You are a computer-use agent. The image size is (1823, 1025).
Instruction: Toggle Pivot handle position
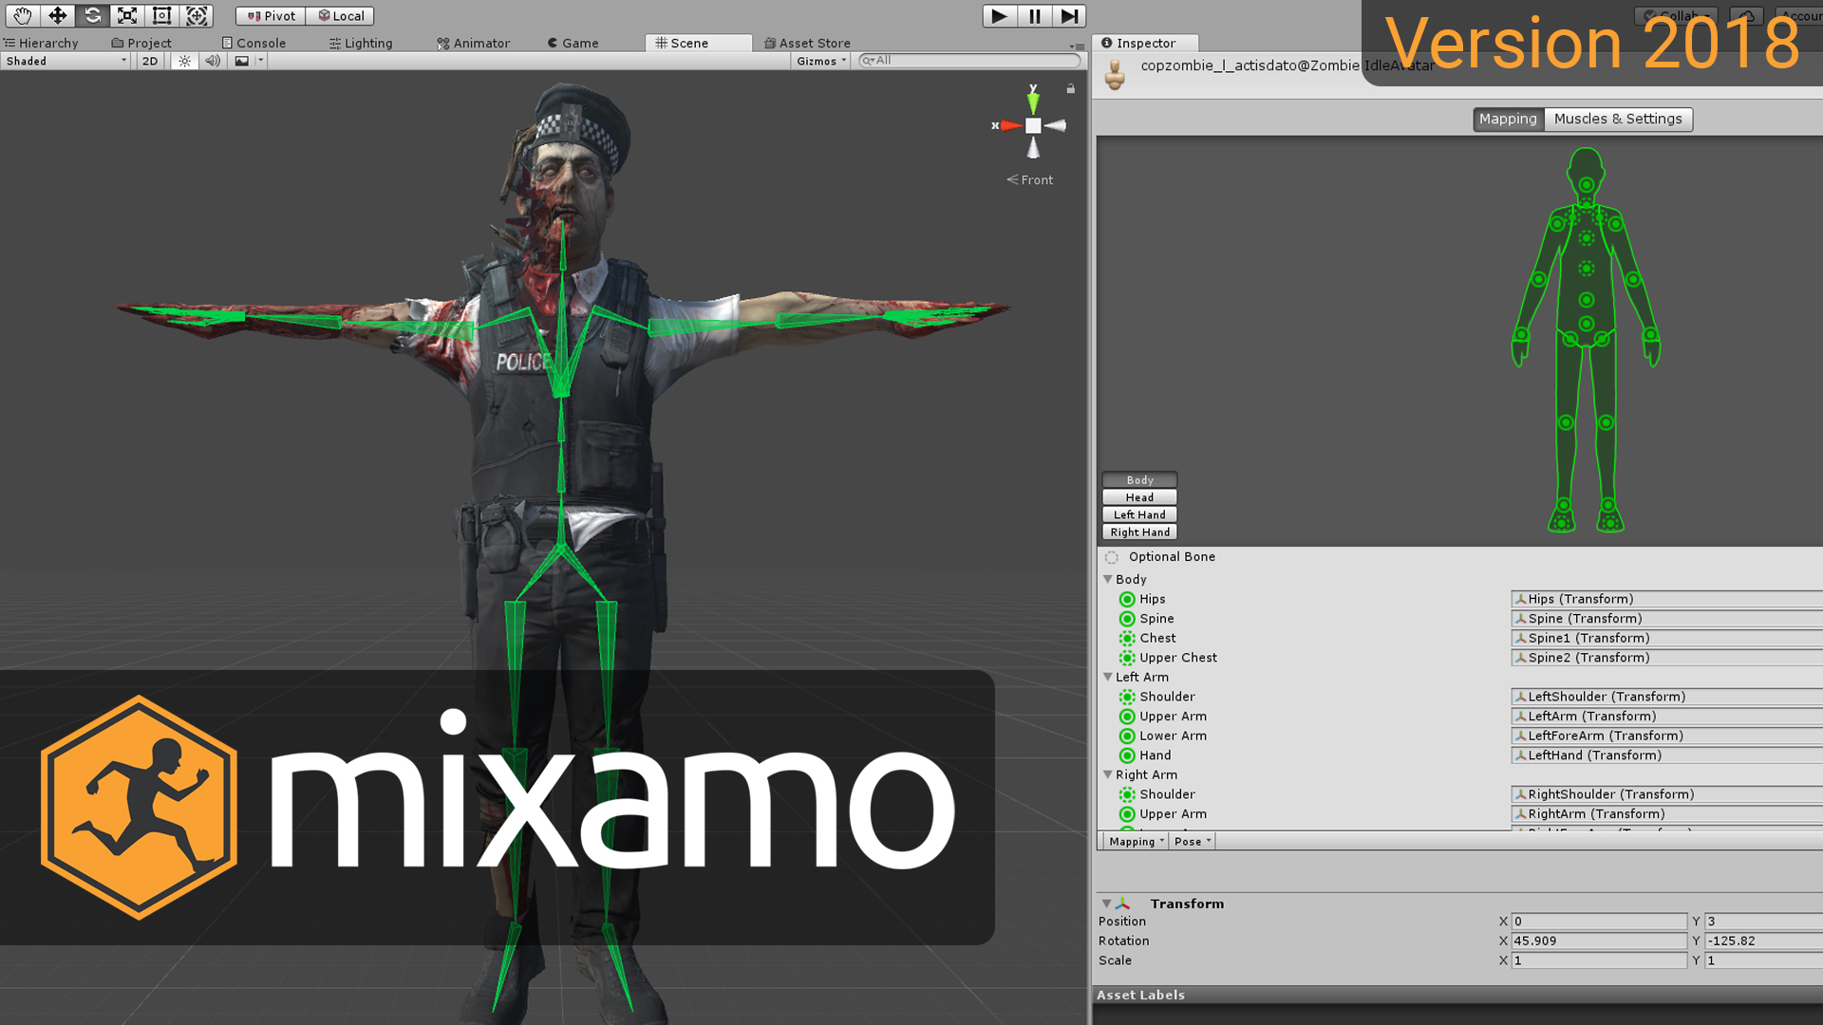[271, 16]
